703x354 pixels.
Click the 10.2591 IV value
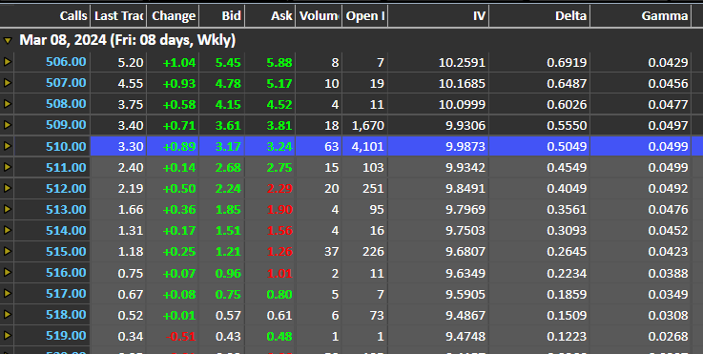pyautogui.click(x=462, y=62)
